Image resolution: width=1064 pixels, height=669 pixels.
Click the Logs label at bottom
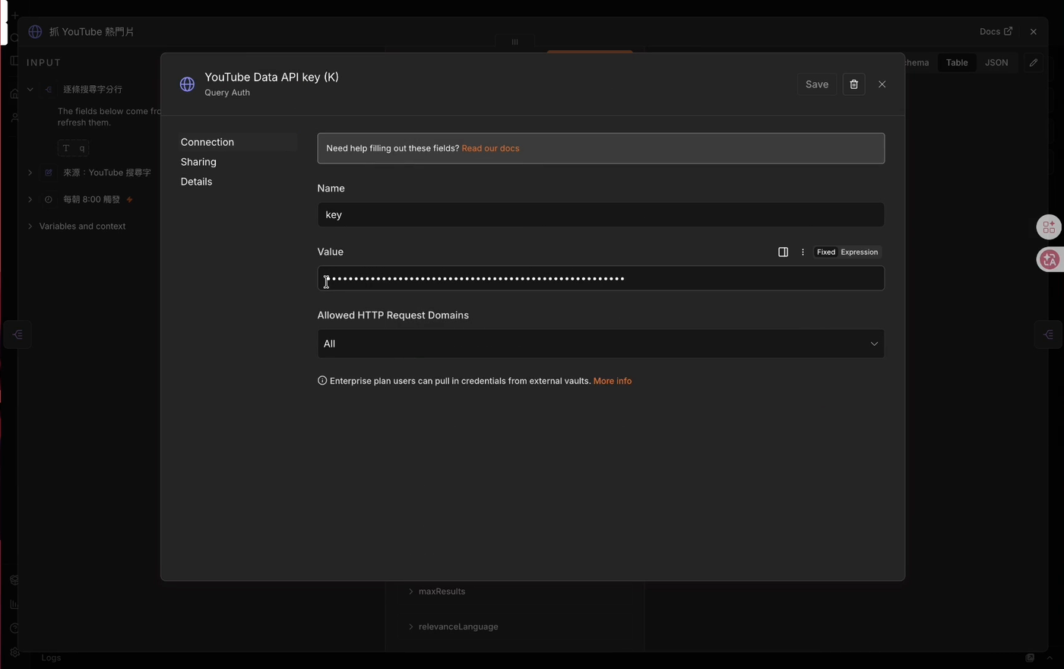tap(51, 658)
